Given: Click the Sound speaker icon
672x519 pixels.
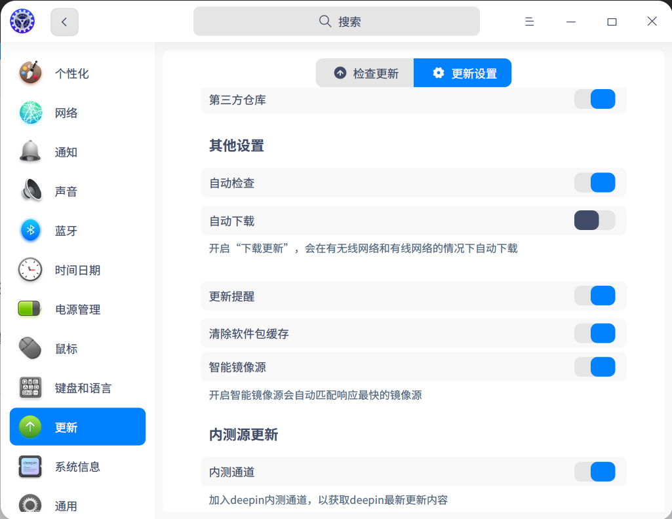Looking at the screenshot, I should coord(30,191).
